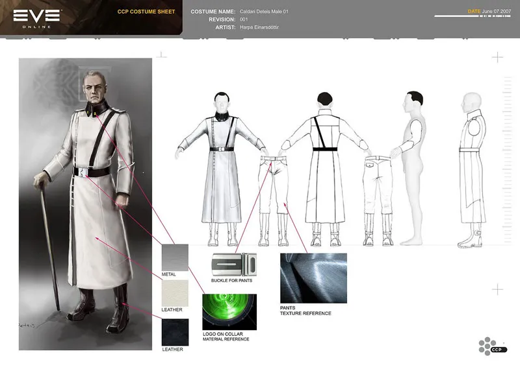The width and height of the screenshot is (520, 367).
Task: Click the revision number 001
Action: [244, 19]
